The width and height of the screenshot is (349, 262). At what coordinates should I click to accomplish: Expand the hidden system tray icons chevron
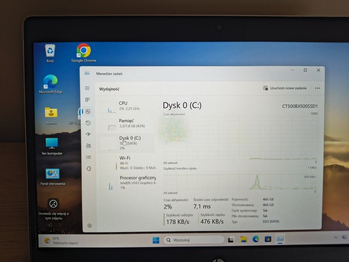[336, 238]
